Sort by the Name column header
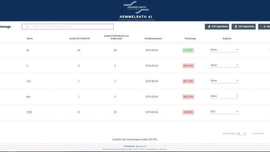 [x=30, y=38]
